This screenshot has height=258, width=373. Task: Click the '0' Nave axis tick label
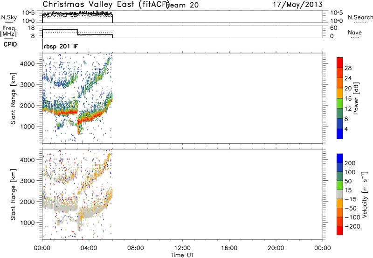click(x=332, y=36)
